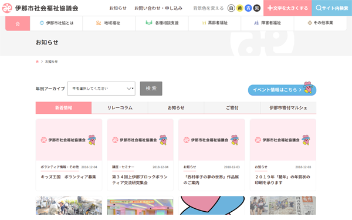Switch to ご寄付 tab
The image size is (352, 220).
232,108
